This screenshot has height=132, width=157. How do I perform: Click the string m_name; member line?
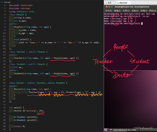click(x=23, y=18)
